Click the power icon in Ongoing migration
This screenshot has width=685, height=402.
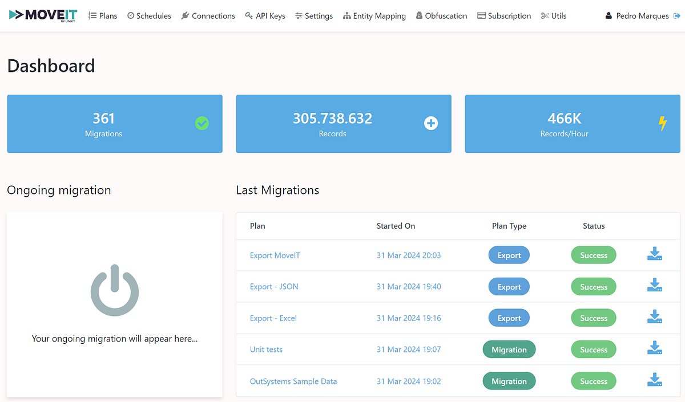115,290
